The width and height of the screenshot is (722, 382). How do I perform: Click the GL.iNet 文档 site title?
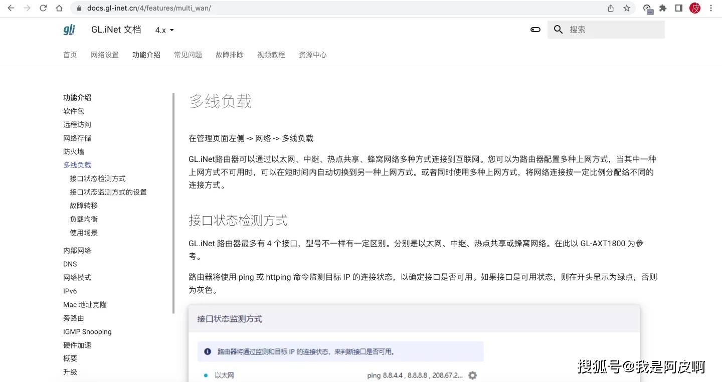pos(116,30)
